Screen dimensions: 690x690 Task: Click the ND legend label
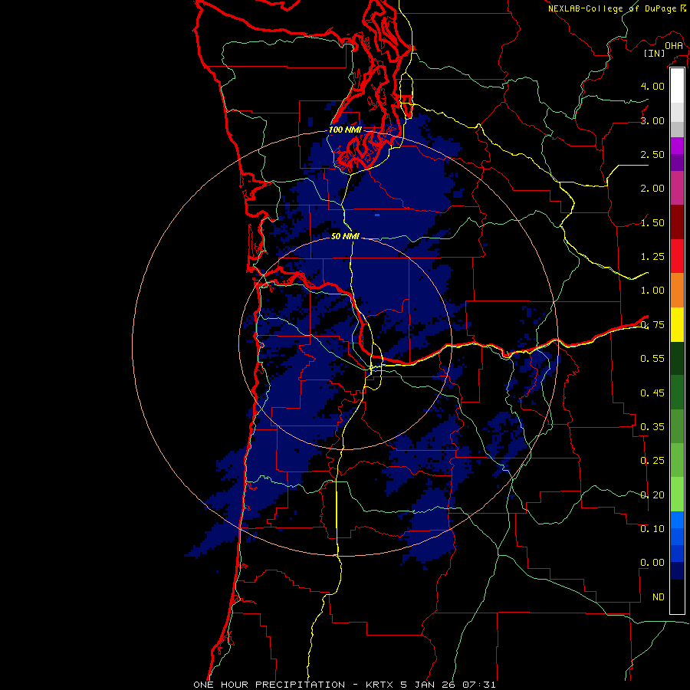point(659,597)
